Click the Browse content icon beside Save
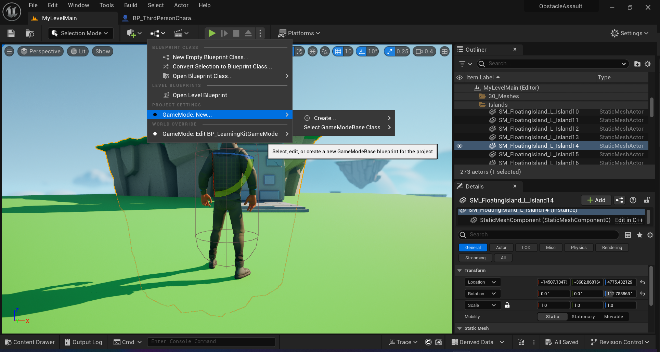This screenshot has width=660, height=352. pos(30,33)
